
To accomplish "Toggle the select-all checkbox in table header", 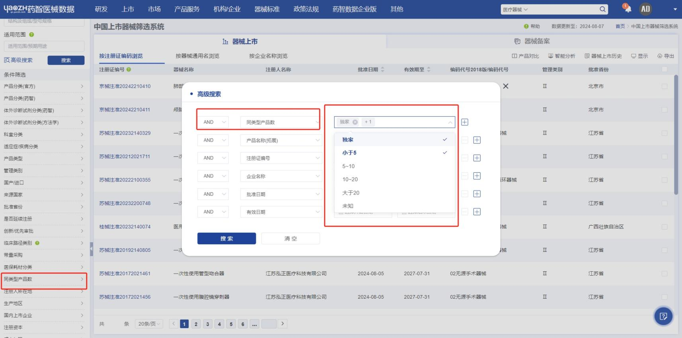I will (664, 69).
